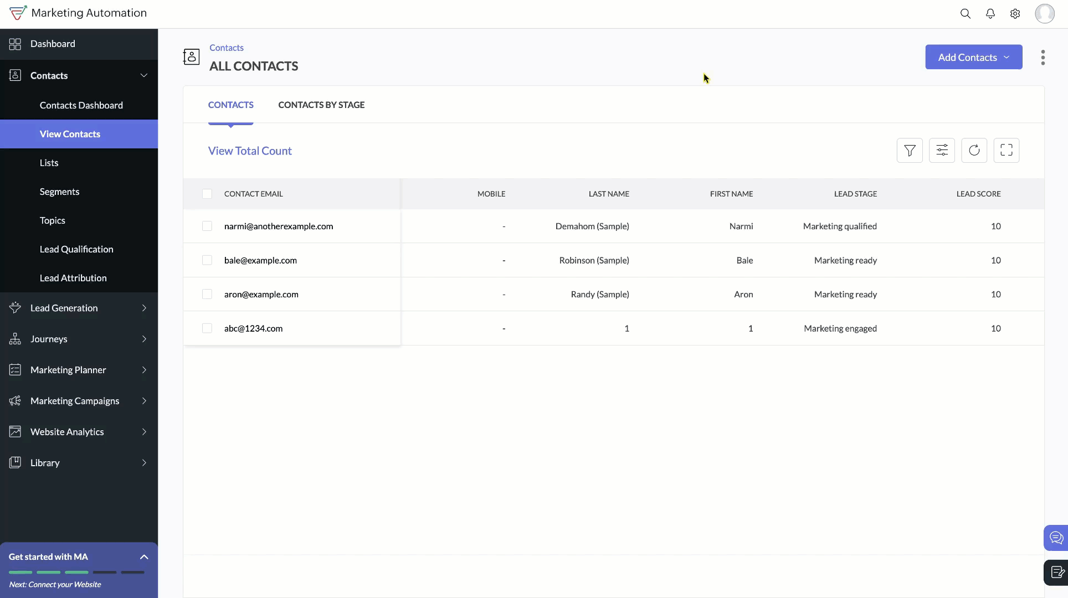1068x598 pixels.
Task: Expand table to fullscreen view
Action: pos(1006,150)
